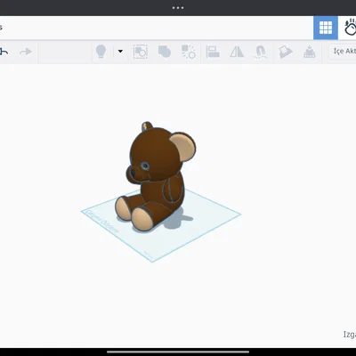The height and width of the screenshot is (356, 356).
Task: Click the ungroup scattered shapes icon
Action: pyautogui.click(x=189, y=52)
